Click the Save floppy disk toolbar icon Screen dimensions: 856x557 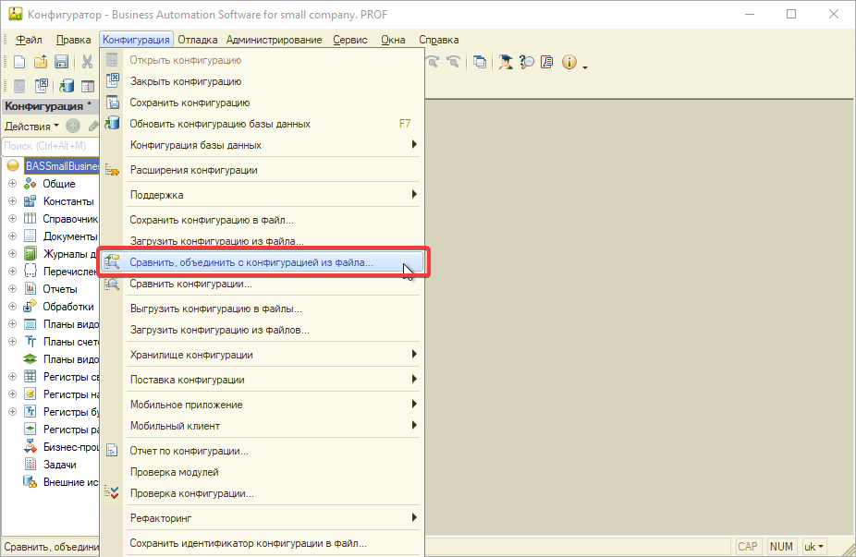point(62,62)
